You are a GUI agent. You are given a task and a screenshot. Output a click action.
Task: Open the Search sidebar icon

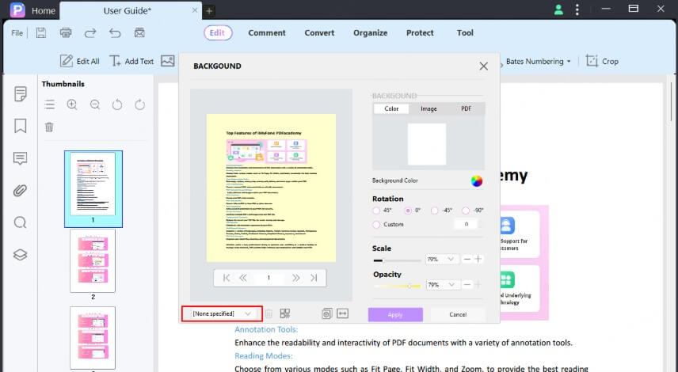21,222
